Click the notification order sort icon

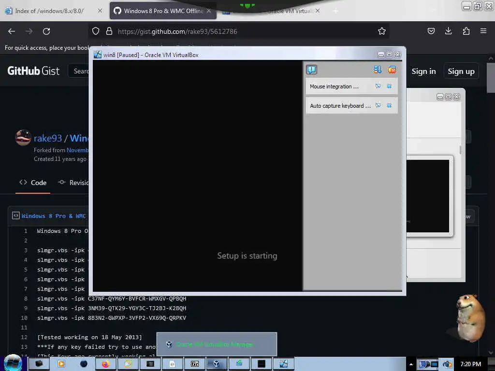(377, 70)
